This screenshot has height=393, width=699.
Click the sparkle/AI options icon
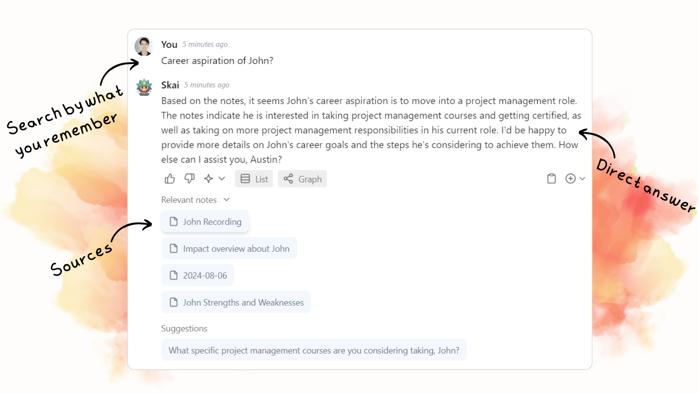209,179
